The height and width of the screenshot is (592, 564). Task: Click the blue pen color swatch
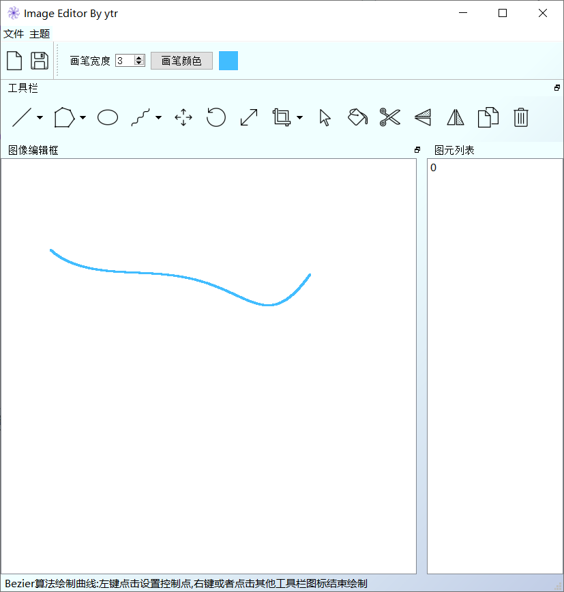click(x=228, y=61)
